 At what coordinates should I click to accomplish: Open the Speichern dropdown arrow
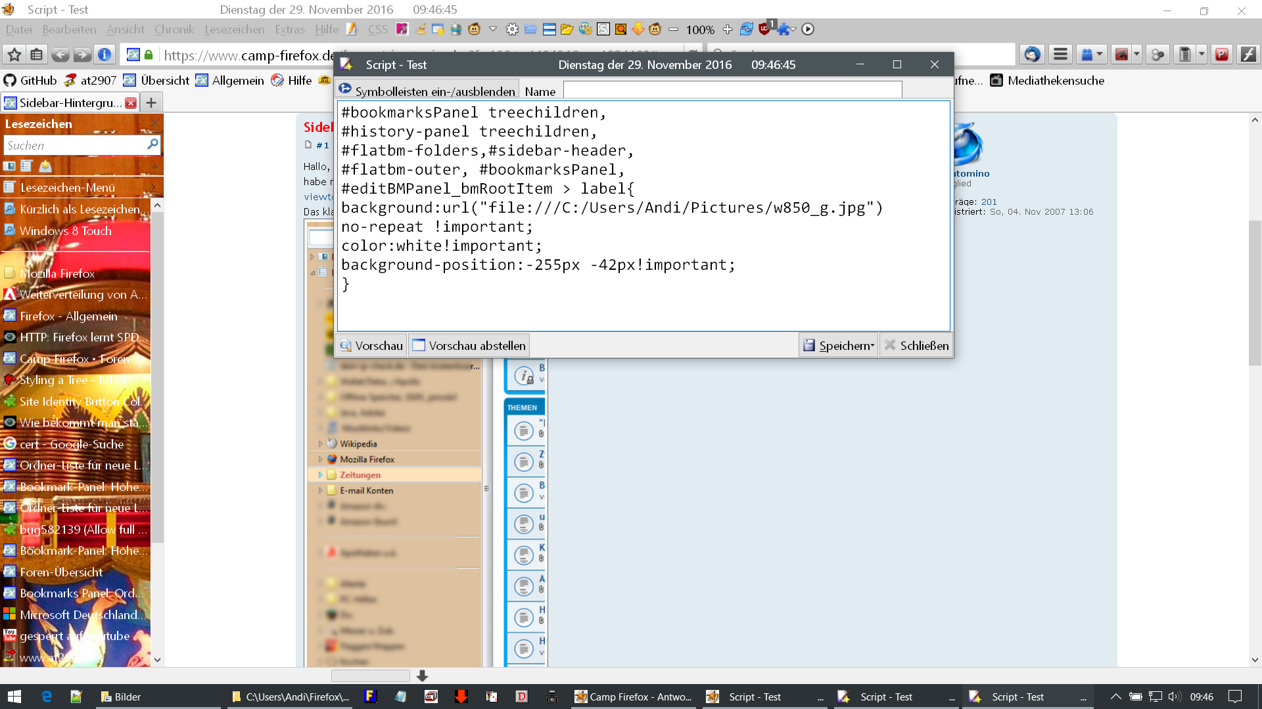[873, 346]
